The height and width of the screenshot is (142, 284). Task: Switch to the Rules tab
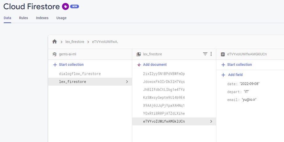[x=23, y=18]
